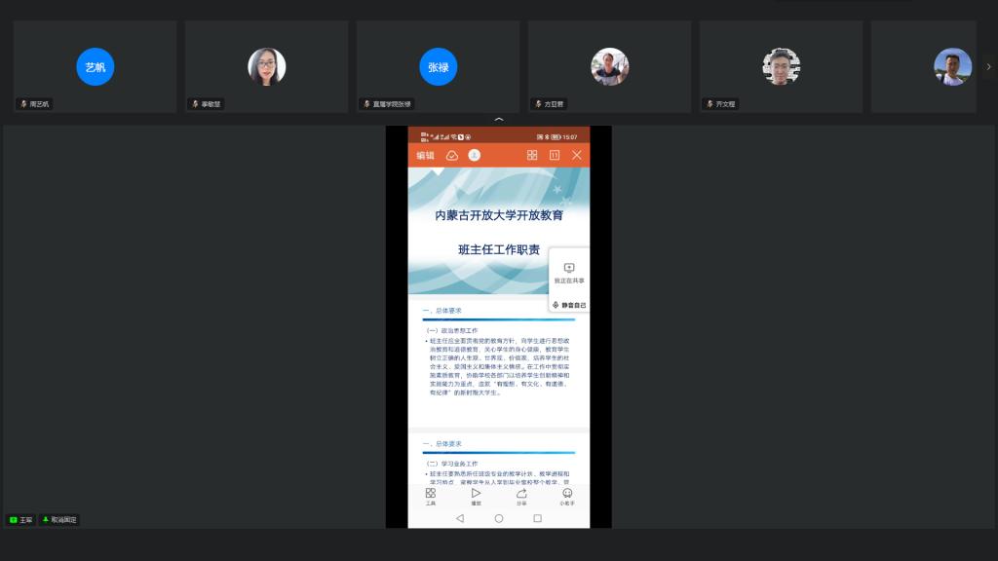Click 一、总体要求 above the 政治思想工作 heading
This screenshot has width=998, height=561.
[442, 311]
